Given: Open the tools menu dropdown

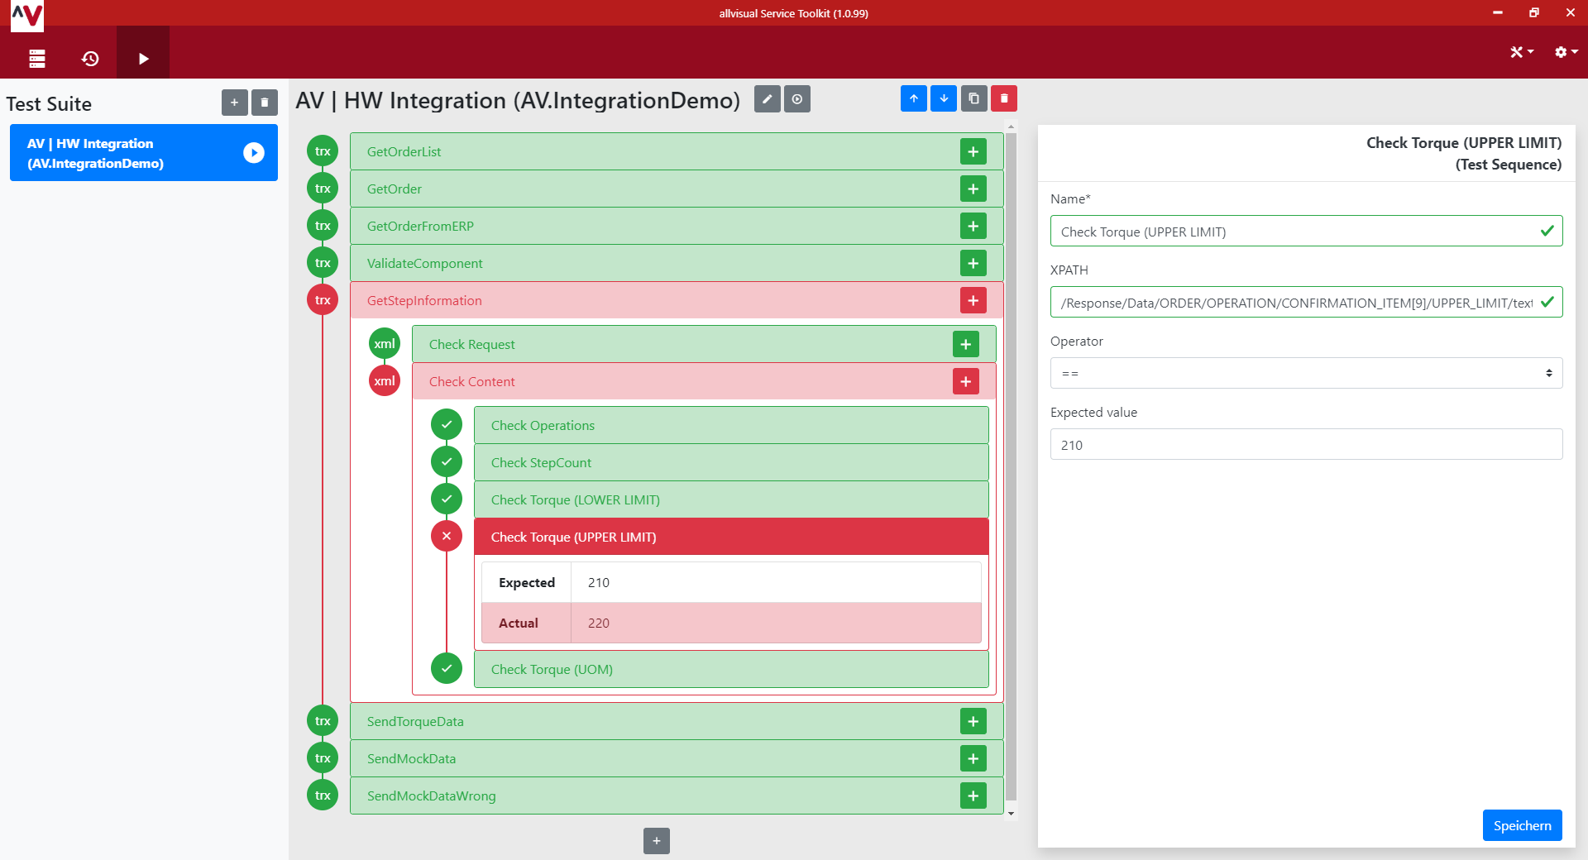Looking at the screenshot, I should pos(1521,52).
